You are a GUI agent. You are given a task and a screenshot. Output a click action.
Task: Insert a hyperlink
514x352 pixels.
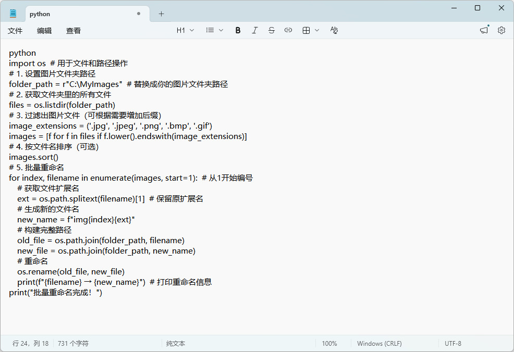[x=288, y=30]
